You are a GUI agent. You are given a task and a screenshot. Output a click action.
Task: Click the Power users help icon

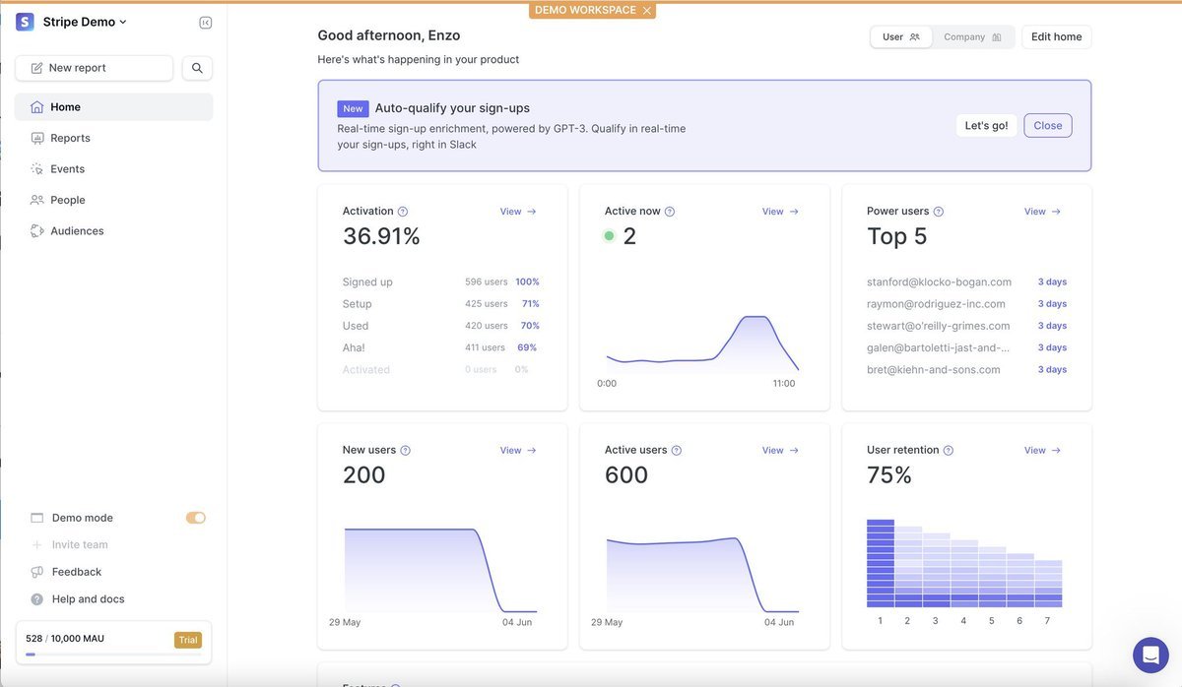pyautogui.click(x=939, y=212)
